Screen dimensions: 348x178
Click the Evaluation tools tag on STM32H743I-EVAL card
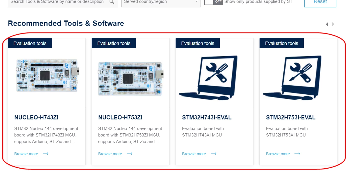click(x=198, y=43)
